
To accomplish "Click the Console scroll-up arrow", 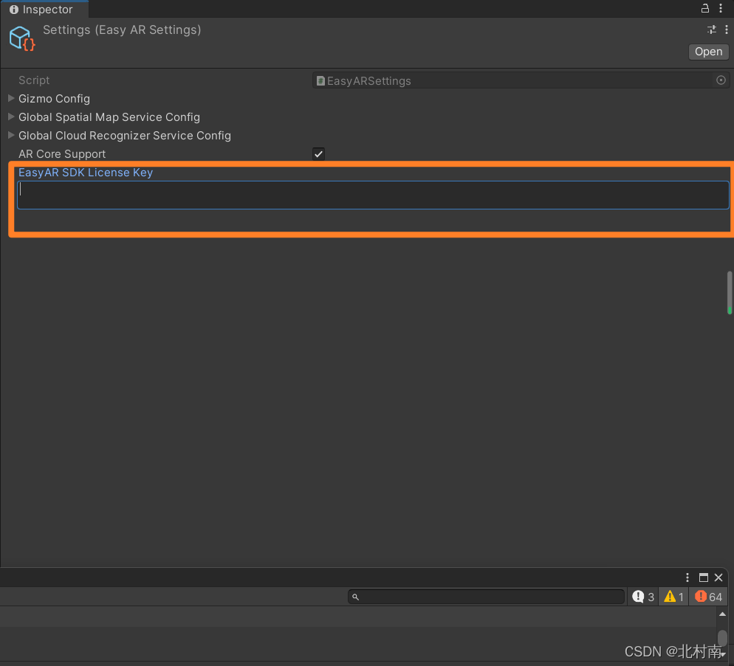I will pyautogui.click(x=722, y=614).
